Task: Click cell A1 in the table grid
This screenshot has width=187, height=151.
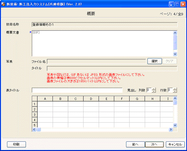Action: tap(45, 104)
